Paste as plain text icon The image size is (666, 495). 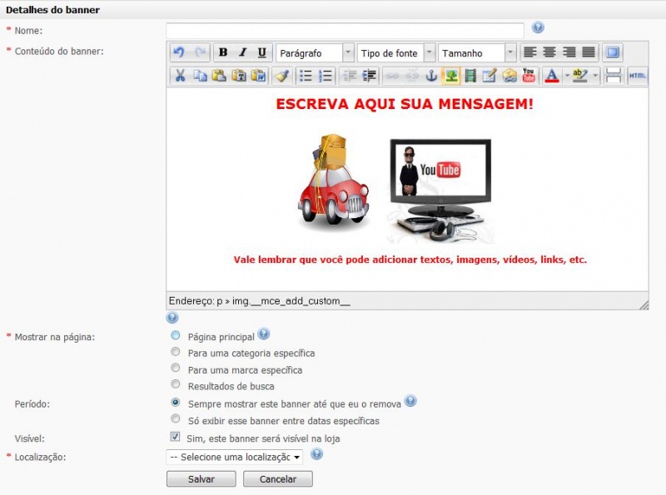point(239,76)
